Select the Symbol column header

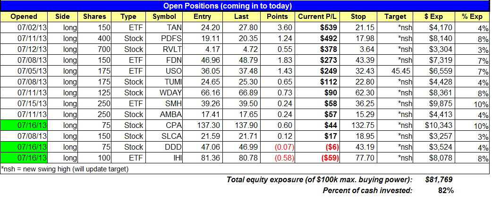(164, 17)
